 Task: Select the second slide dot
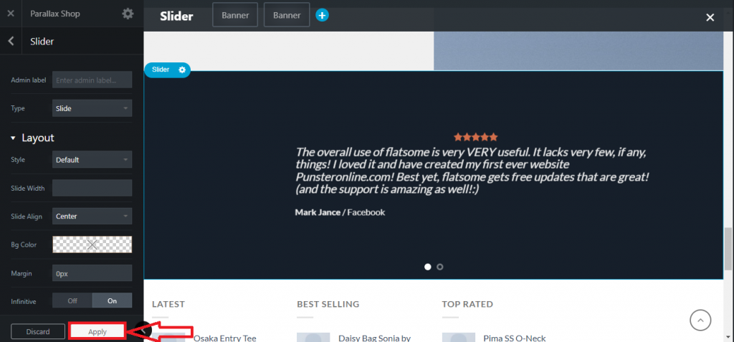coord(439,267)
